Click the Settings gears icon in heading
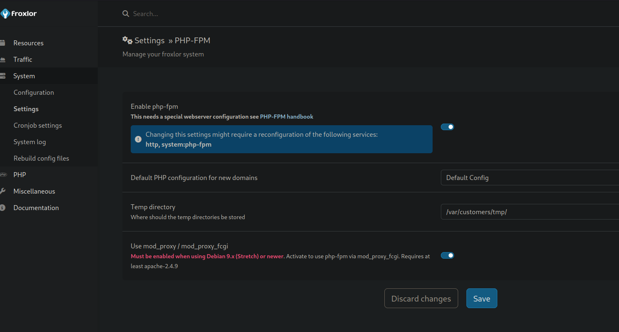Image resolution: width=619 pixels, height=332 pixels. point(127,40)
